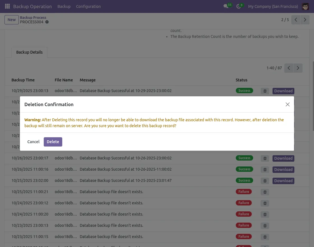Show previous page of backup details list
The height and width of the screenshot is (247, 314).
tap(289, 68)
